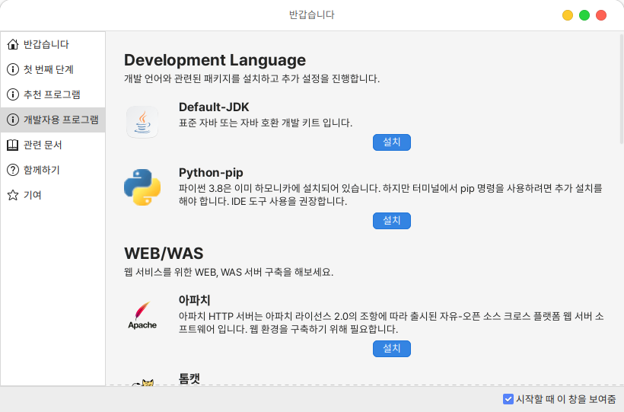Click the book icon beside 관련 문서
This screenshot has width=624, height=412.
13,145
